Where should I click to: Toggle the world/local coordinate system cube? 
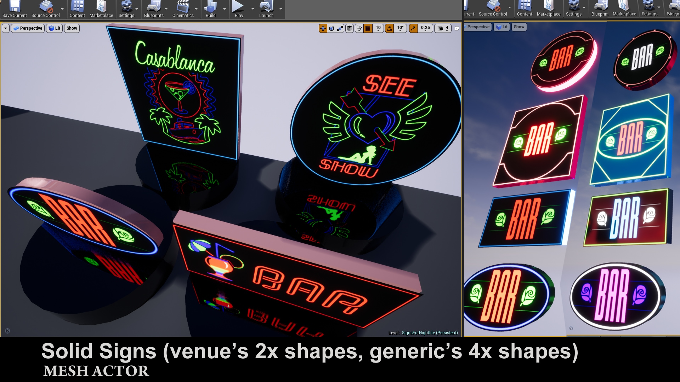350,28
